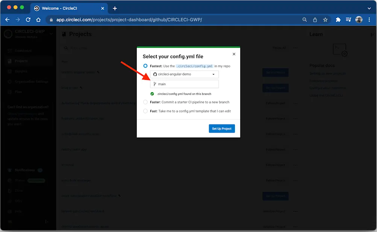Close the config.yml dialog
The image size is (377, 232).
point(234,54)
